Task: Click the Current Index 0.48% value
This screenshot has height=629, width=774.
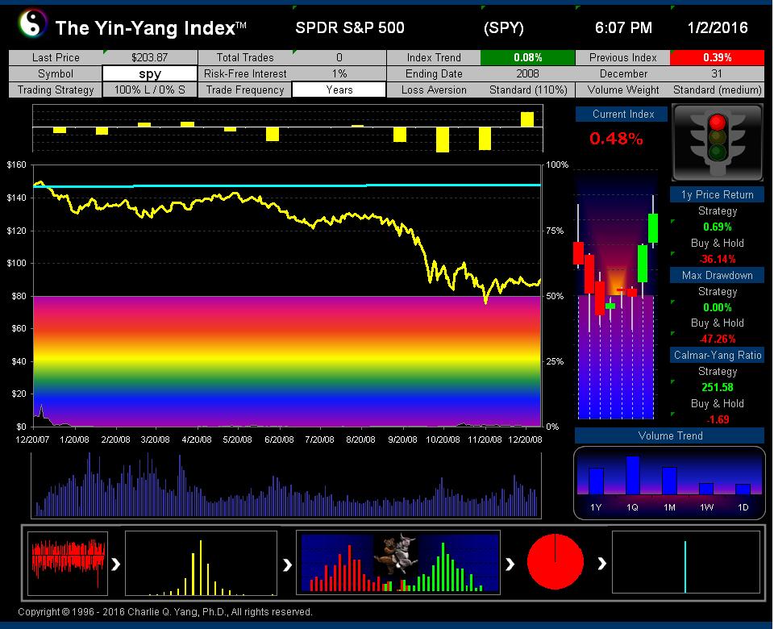Action: click(616, 139)
